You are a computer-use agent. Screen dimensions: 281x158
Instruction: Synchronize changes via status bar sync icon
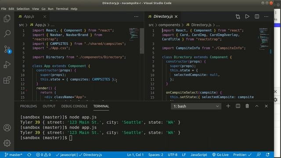point(29,155)
